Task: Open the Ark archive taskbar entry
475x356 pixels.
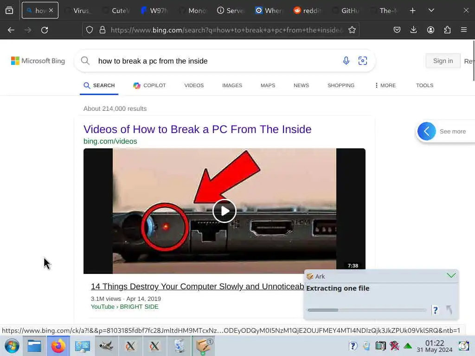Action: (x=203, y=346)
